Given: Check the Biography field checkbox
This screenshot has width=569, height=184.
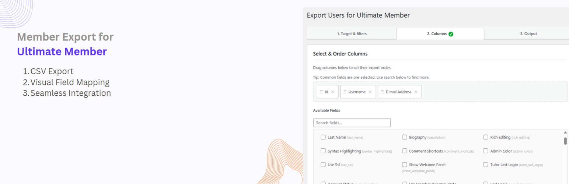Looking at the screenshot, I should click(405, 137).
